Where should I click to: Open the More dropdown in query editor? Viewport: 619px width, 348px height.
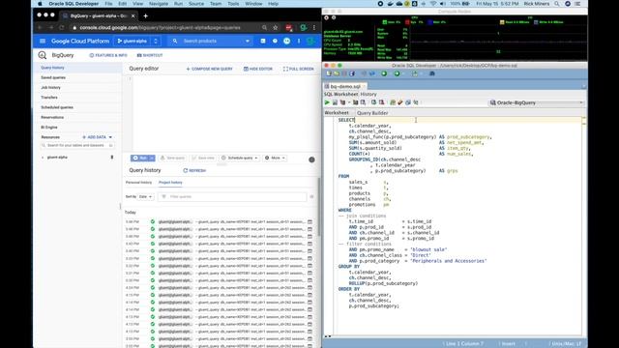point(275,158)
